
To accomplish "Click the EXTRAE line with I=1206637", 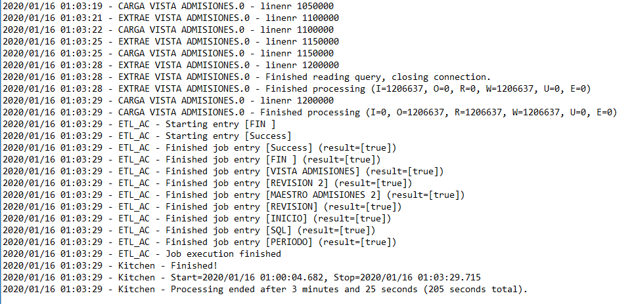I will click(x=296, y=89).
